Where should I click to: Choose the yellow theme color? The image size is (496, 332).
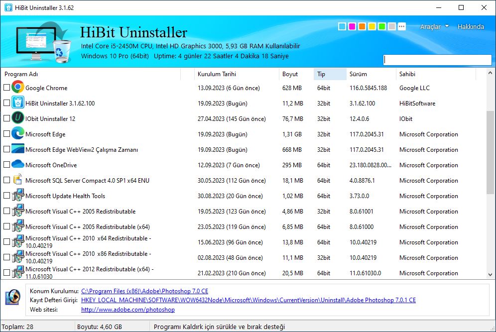click(x=372, y=26)
